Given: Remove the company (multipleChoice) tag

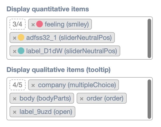Looking at the screenshot, I should 33,85.
